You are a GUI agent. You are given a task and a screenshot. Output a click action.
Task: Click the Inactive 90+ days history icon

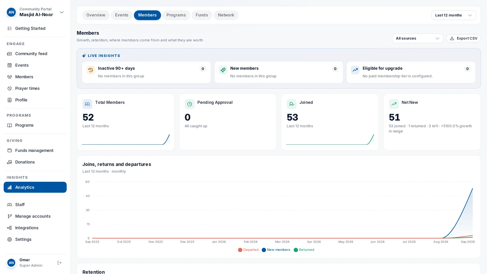click(x=90, y=70)
